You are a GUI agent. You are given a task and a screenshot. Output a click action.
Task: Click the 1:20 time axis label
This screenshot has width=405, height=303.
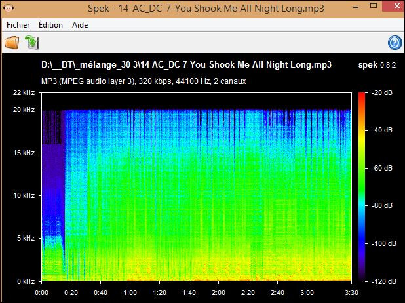tap(159, 293)
